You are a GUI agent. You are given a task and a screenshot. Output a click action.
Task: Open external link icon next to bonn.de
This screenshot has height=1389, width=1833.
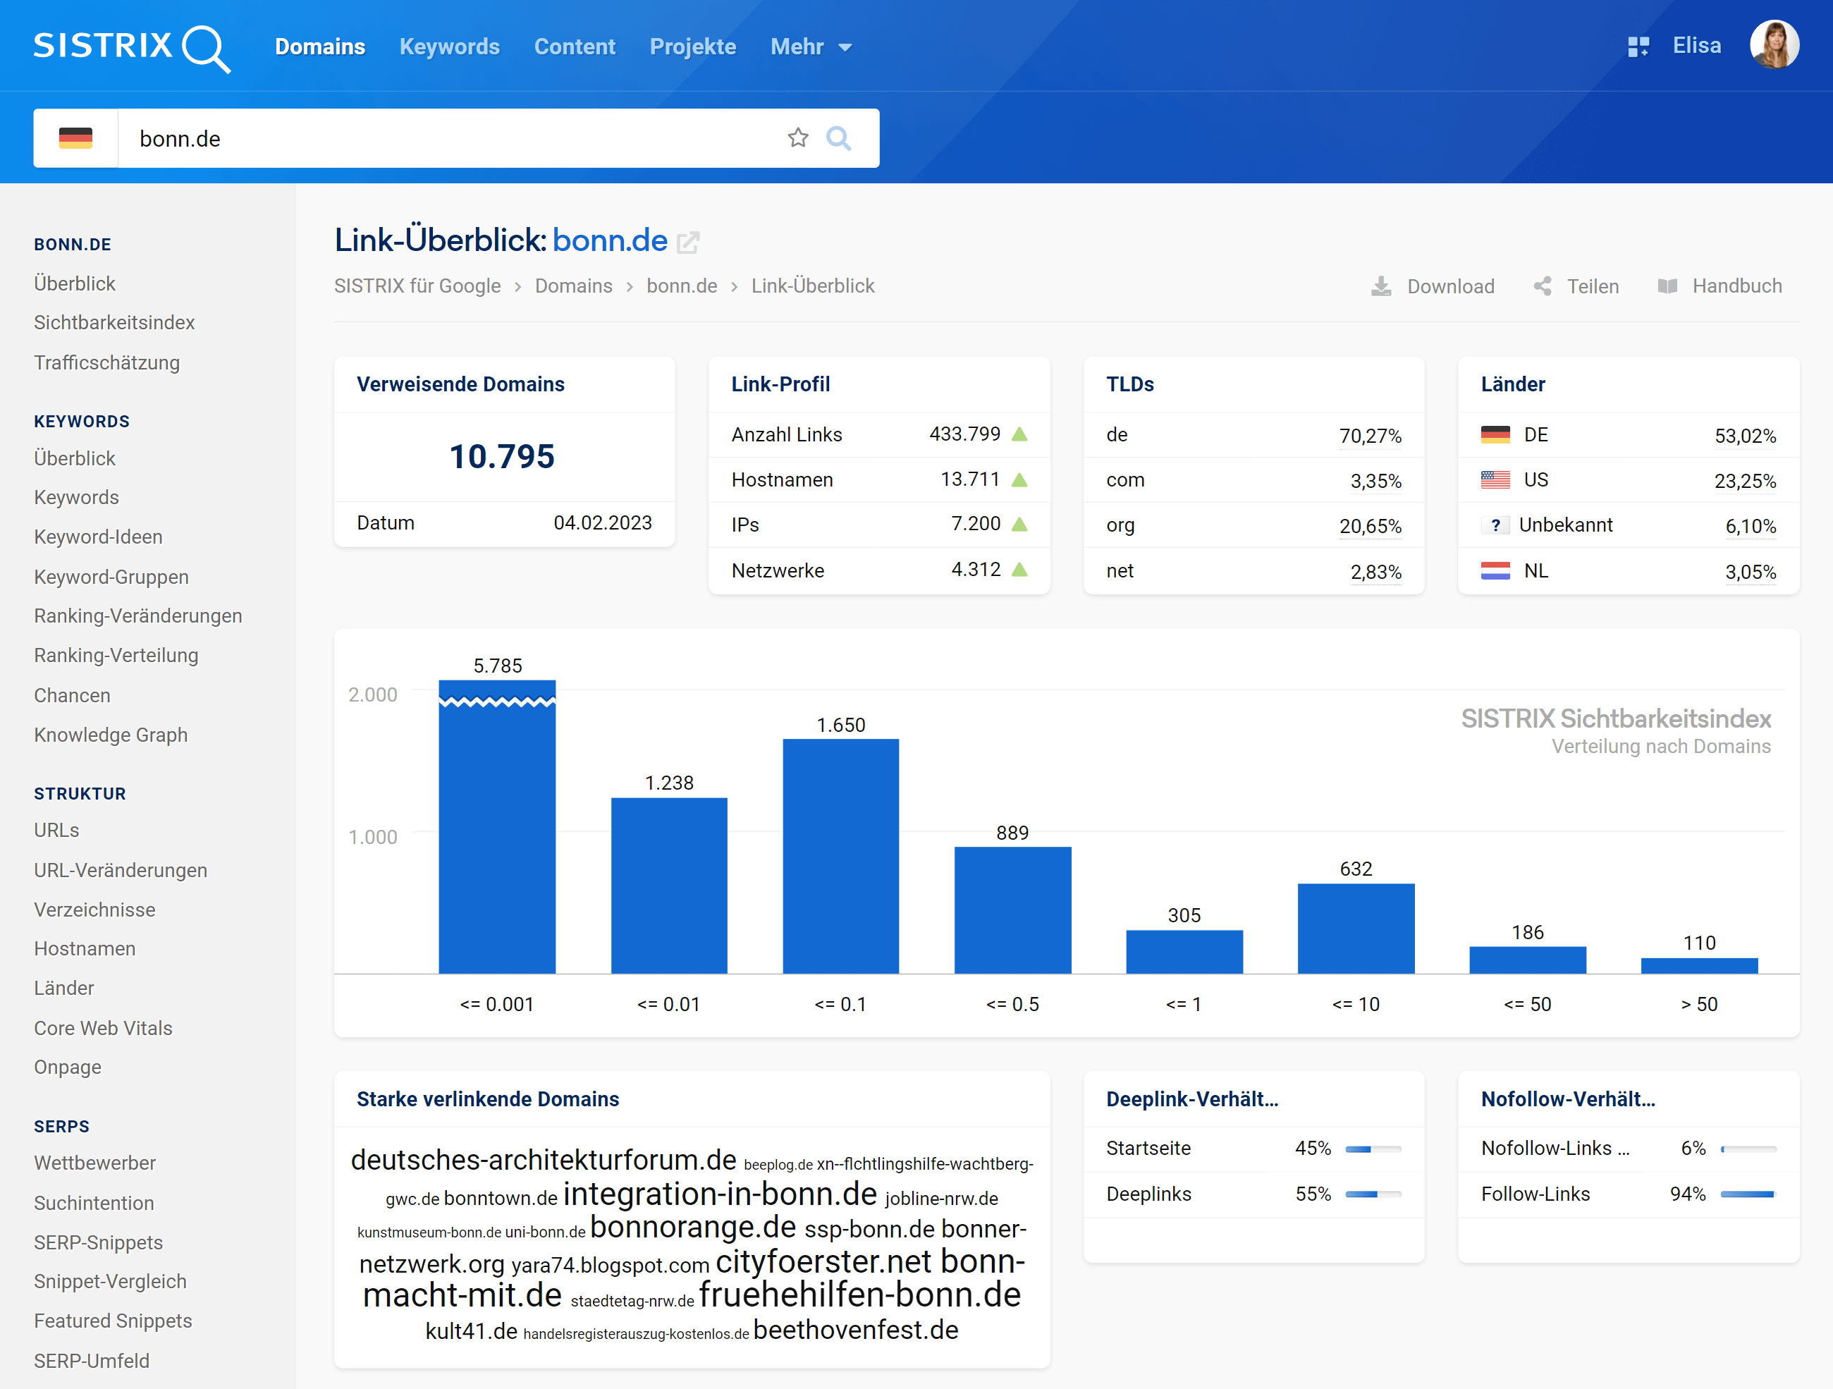(x=688, y=242)
